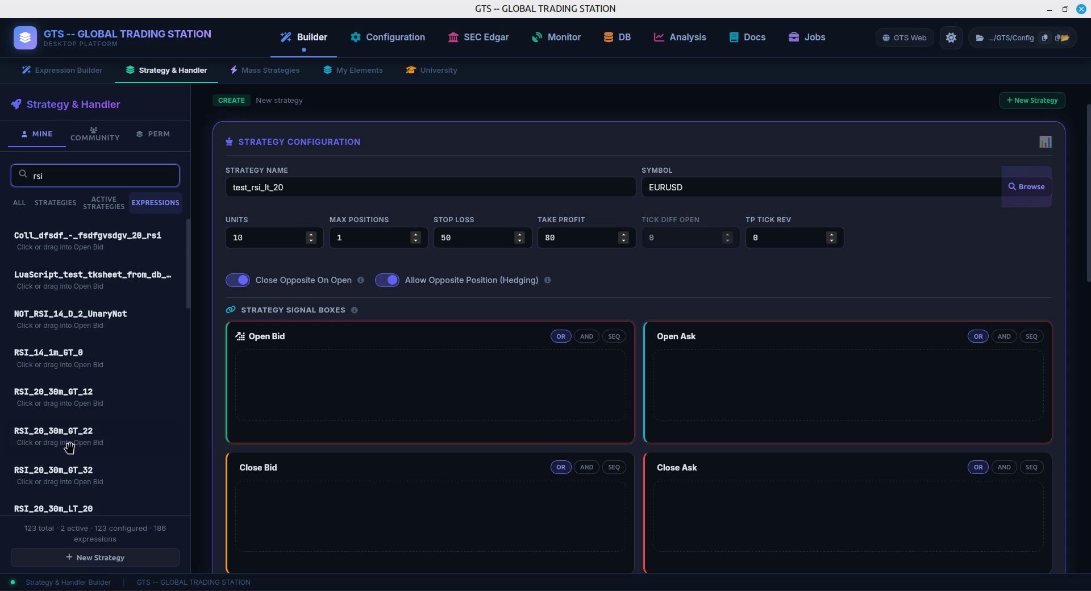This screenshot has height=591, width=1091.
Task: Filter the list by STRATEGIES
Action: (55, 203)
